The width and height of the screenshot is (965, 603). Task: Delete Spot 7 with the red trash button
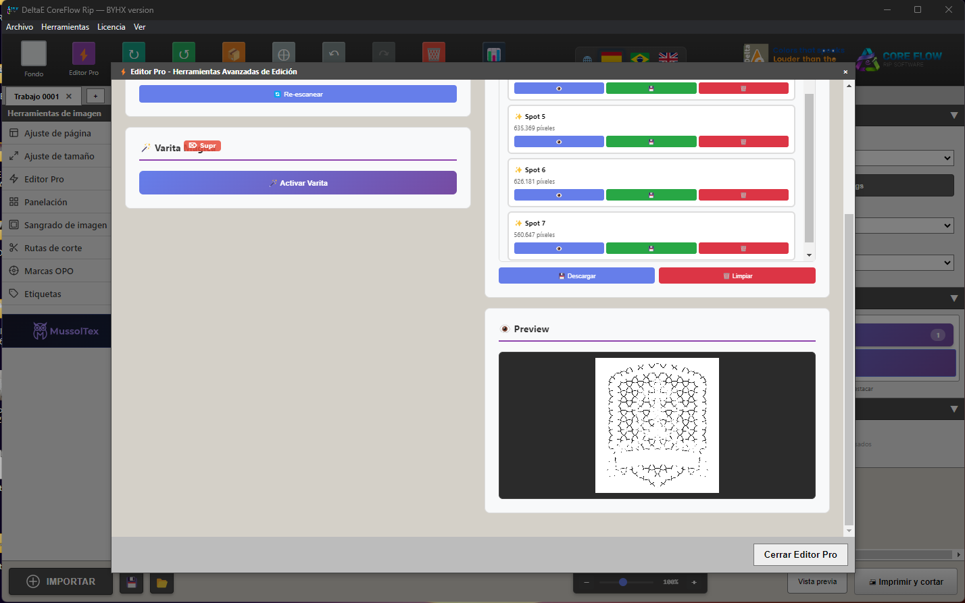tap(743, 248)
